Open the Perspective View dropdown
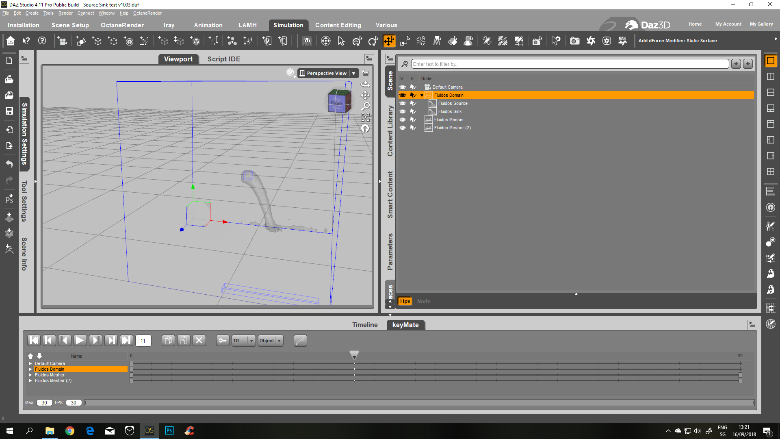This screenshot has width=780, height=439. (x=353, y=73)
